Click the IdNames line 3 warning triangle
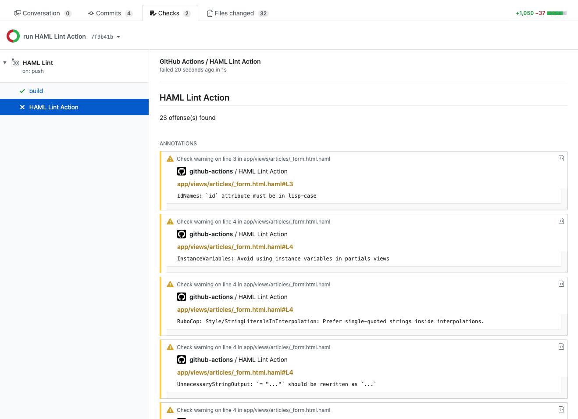The width and height of the screenshot is (578, 419). (170, 159)
